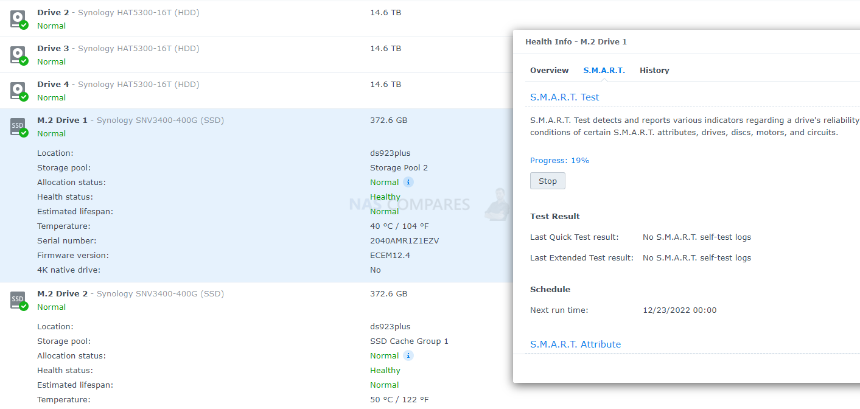Click Drive 3's 14.6 TB capacity
Image resolution: width=860 pixels, height=409 pixels.
coord(386,49)
